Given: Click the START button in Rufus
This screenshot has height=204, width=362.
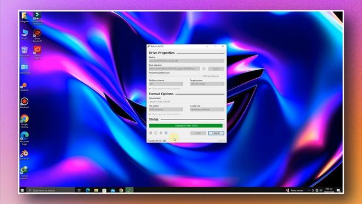Looking at the screenshot, I should (198, 133).
